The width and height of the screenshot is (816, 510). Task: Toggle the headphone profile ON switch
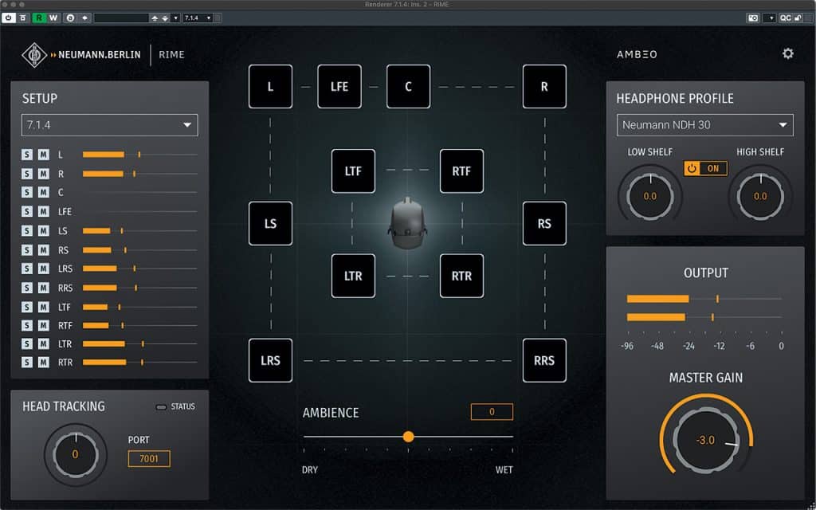tap(706, 168)
